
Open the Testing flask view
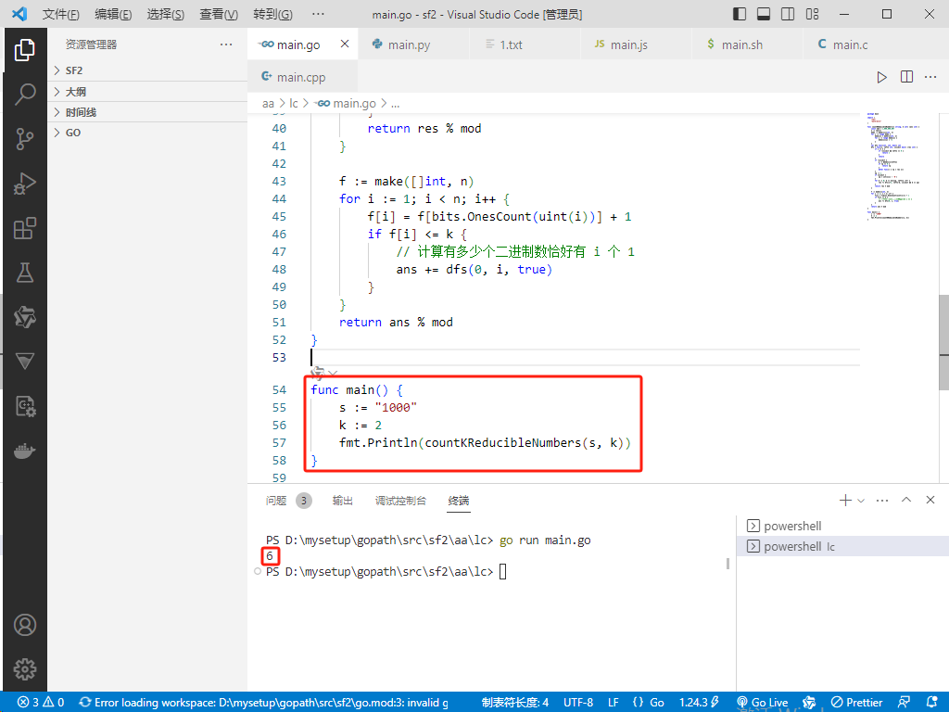tap(25, 273)
